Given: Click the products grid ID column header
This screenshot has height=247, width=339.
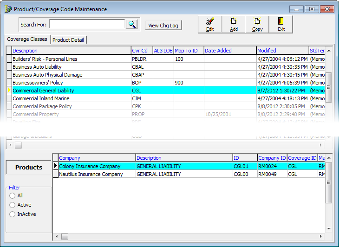Looking at the screenshot, I should pyautogui.click(x=245, y=158).
